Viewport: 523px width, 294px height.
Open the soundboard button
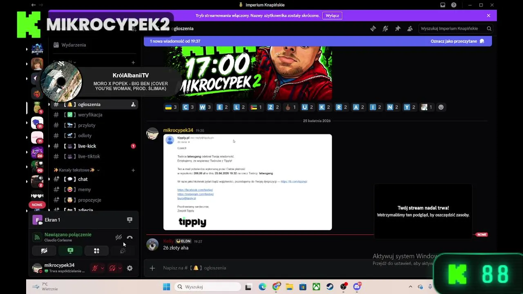pos(123,251)
